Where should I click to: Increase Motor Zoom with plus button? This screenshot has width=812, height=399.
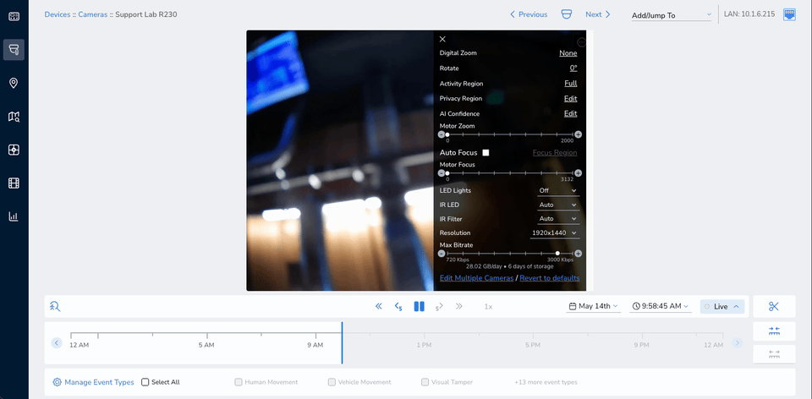(578, 134)
